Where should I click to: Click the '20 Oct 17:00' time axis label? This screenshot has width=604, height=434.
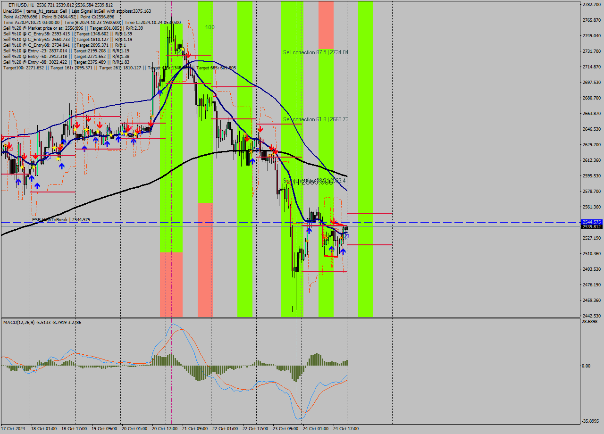pos(164,429)
